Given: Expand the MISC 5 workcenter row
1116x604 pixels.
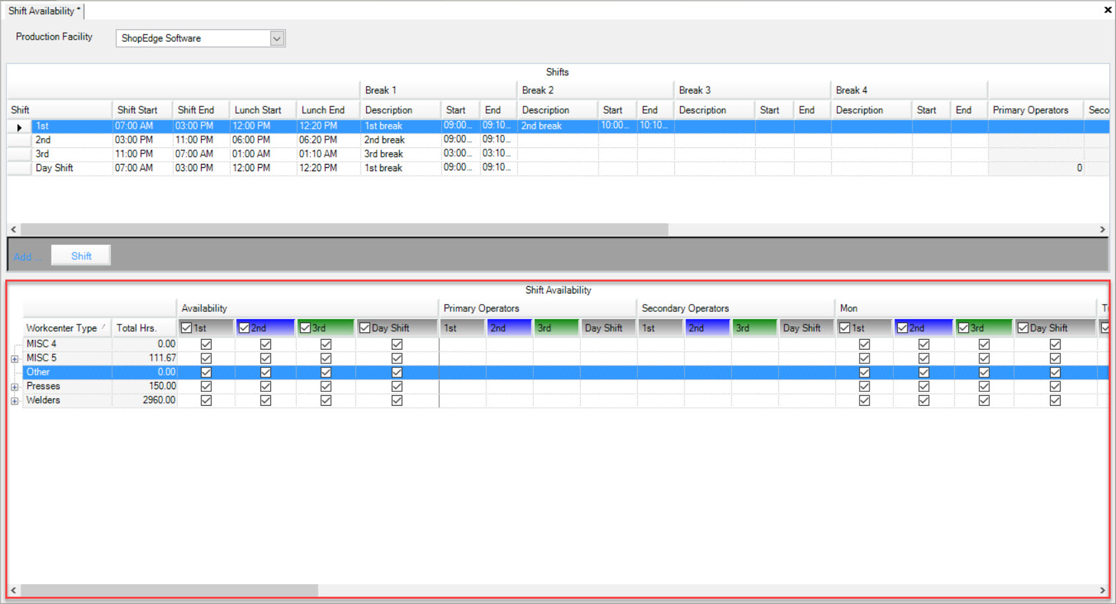Looking at the screenshot, I should tap(15, 359).
